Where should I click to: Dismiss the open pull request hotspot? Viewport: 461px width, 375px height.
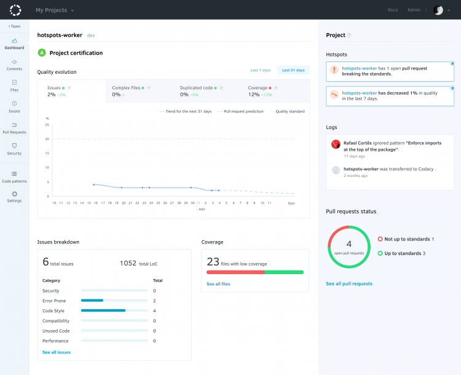coord(452,64)
